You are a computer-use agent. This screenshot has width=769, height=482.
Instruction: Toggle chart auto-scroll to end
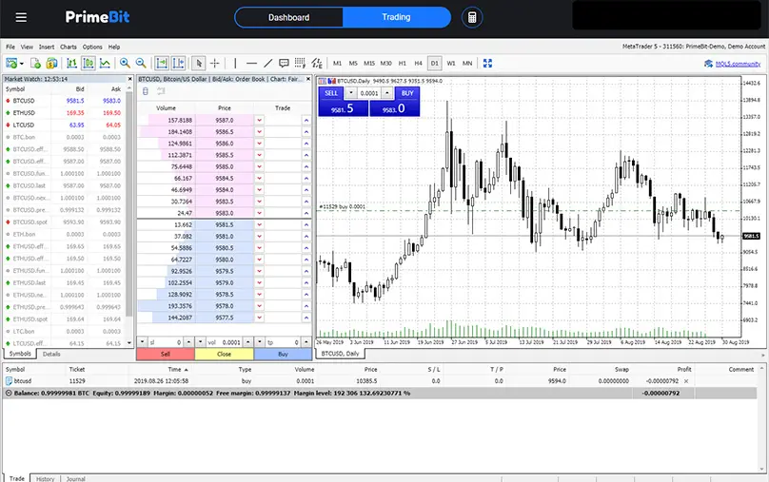pyautogui.click(x=162, y=63)
